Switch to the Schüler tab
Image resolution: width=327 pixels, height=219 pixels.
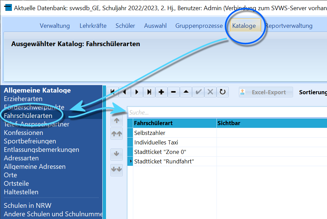[125, 26]
